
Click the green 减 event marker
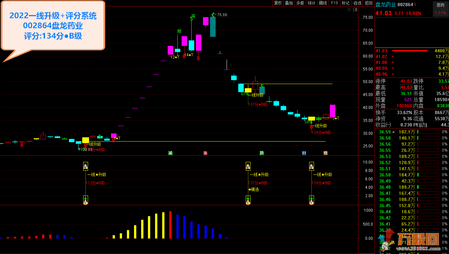coord(170,153)
